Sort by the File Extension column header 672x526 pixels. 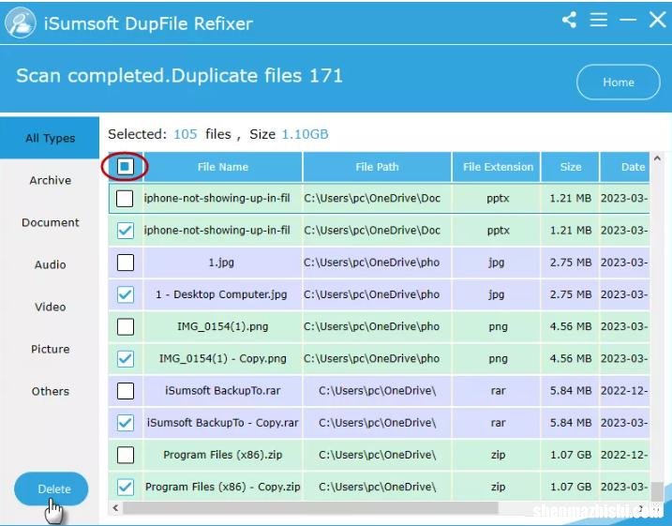point(498,167)
